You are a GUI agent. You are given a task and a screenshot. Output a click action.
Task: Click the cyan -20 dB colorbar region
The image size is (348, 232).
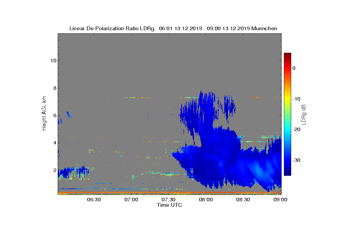(x=287, y=130)
